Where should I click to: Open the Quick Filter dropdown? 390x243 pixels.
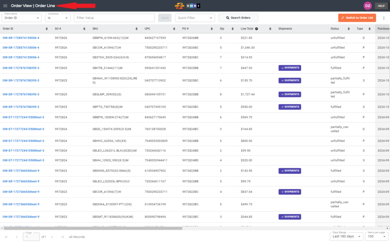tap(195, 18)
